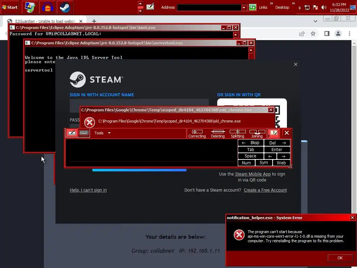Click the kinit.exe console system icon

[12, 28]
